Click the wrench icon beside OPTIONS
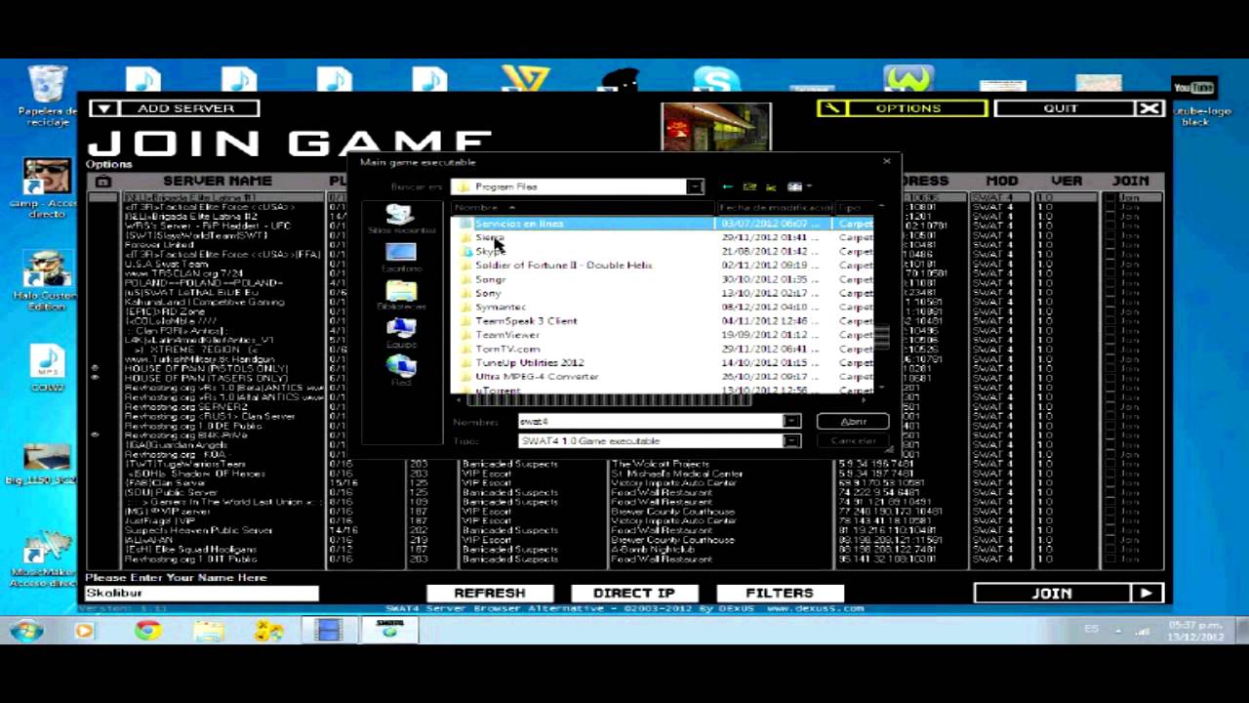1249x703 pixels. click(831, 108)
